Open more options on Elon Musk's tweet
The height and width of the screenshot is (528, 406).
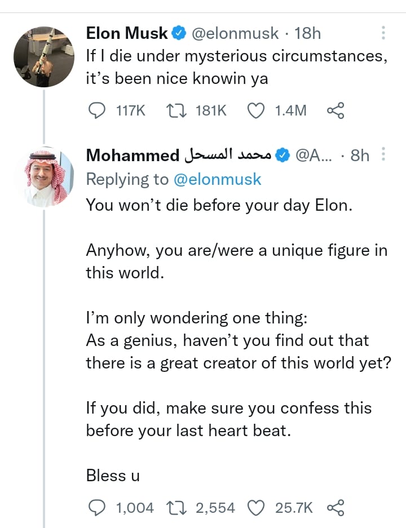[383, 33]
